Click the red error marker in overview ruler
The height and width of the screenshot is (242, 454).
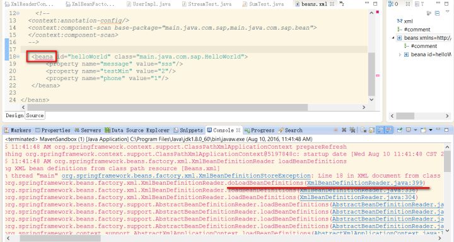coord(378,12)
